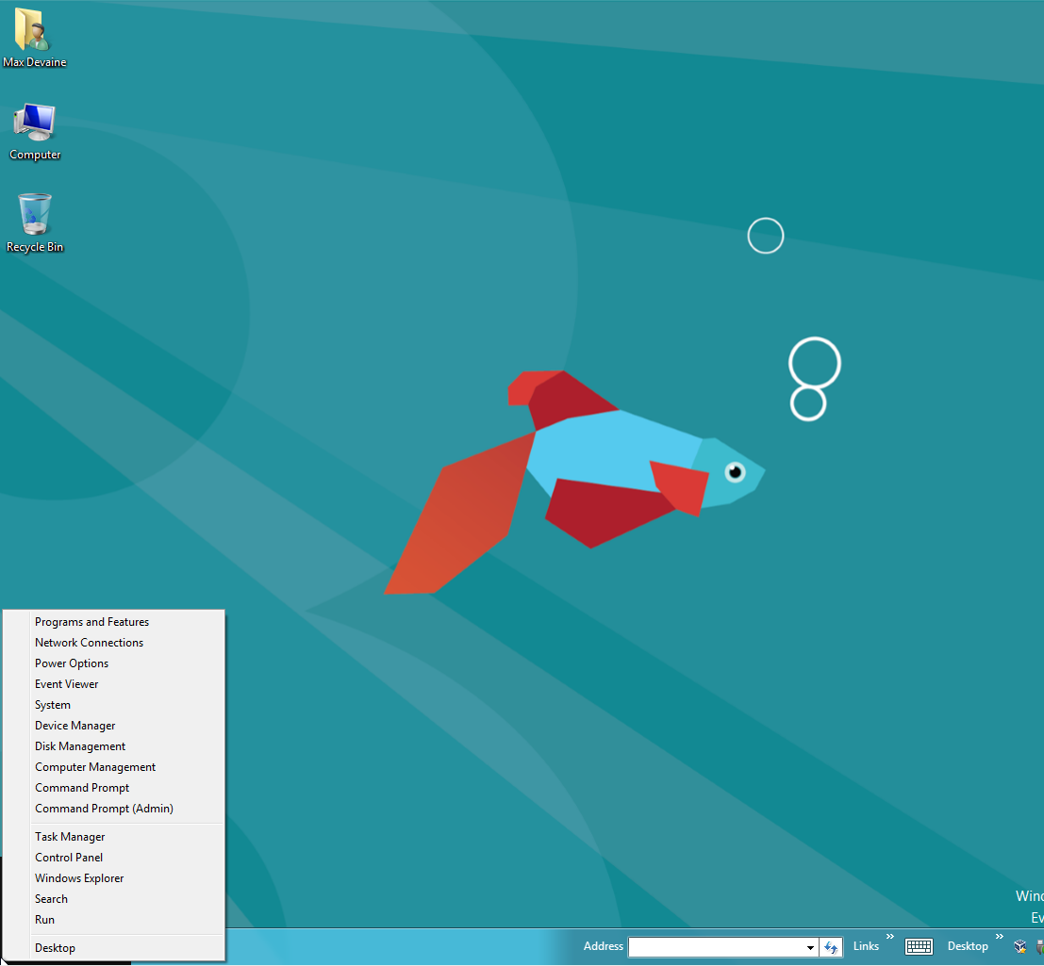Viewport: 1044px width, 966px height.
Task: Click the Address bar text field
Action: pyautogui.click(x=716, y=947)
